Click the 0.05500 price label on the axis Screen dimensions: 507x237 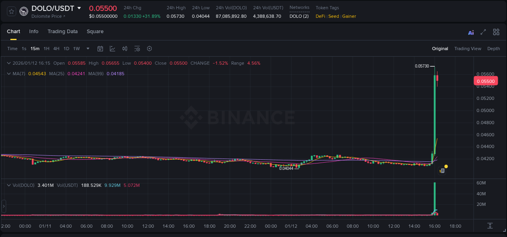coord(486,81)
